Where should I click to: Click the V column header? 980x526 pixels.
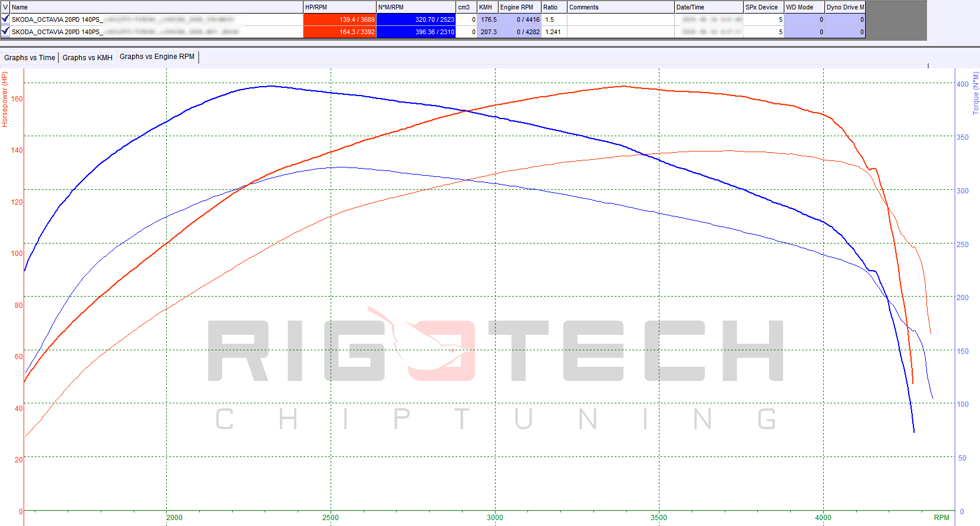(5, 7)
